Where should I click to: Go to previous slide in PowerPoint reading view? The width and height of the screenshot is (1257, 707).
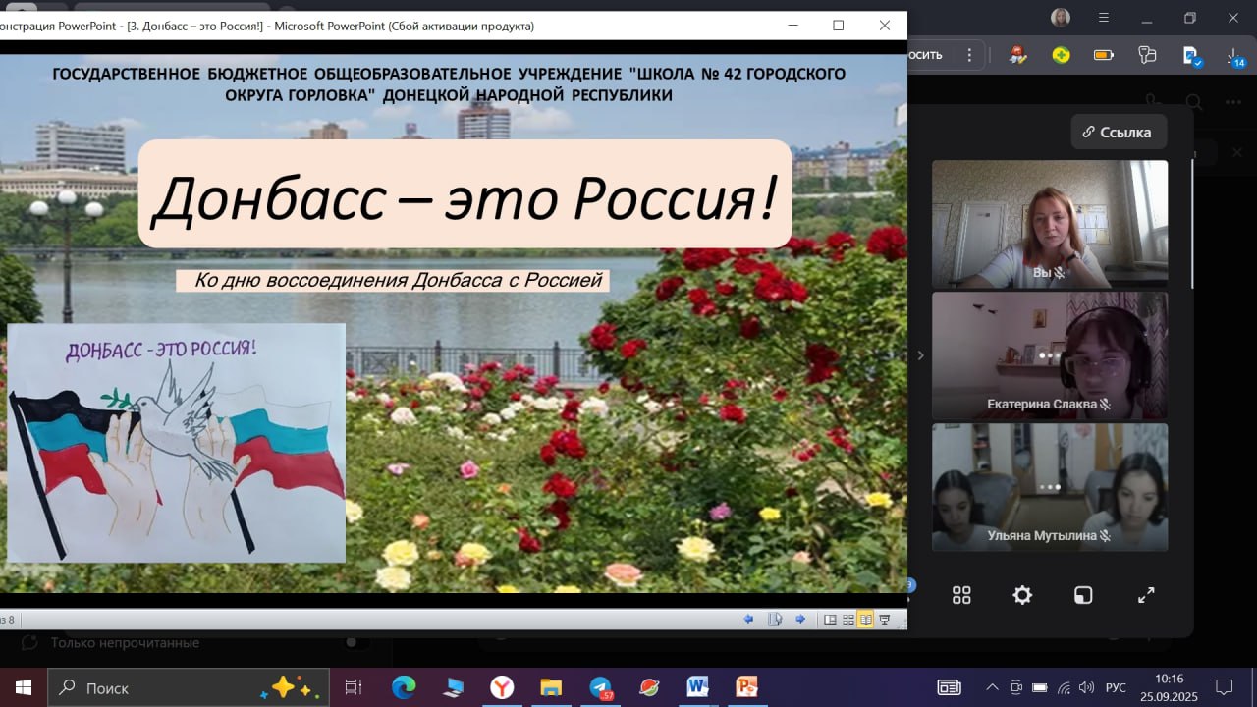click(x=749, y=619)
